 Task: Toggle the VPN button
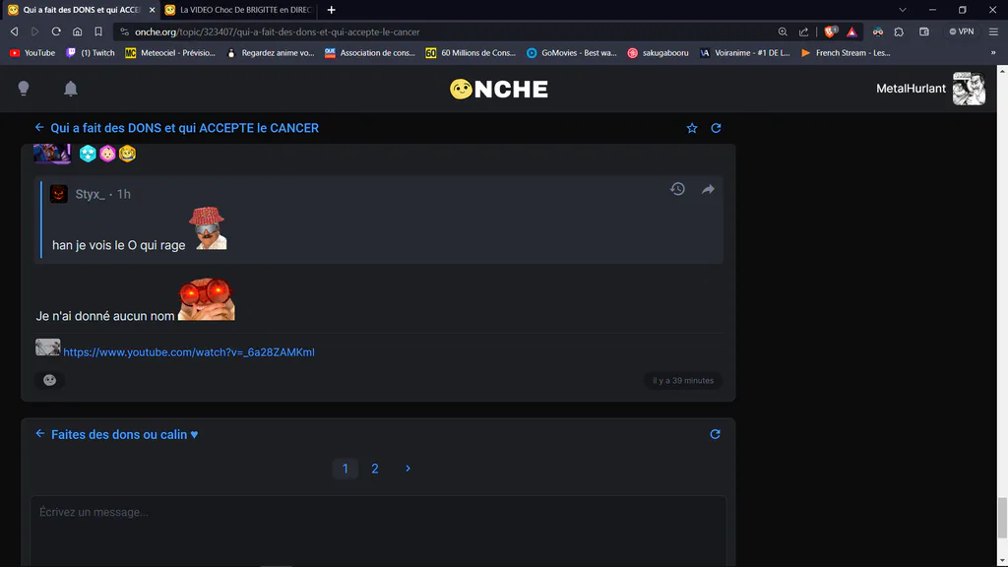[x=961, y=31]
